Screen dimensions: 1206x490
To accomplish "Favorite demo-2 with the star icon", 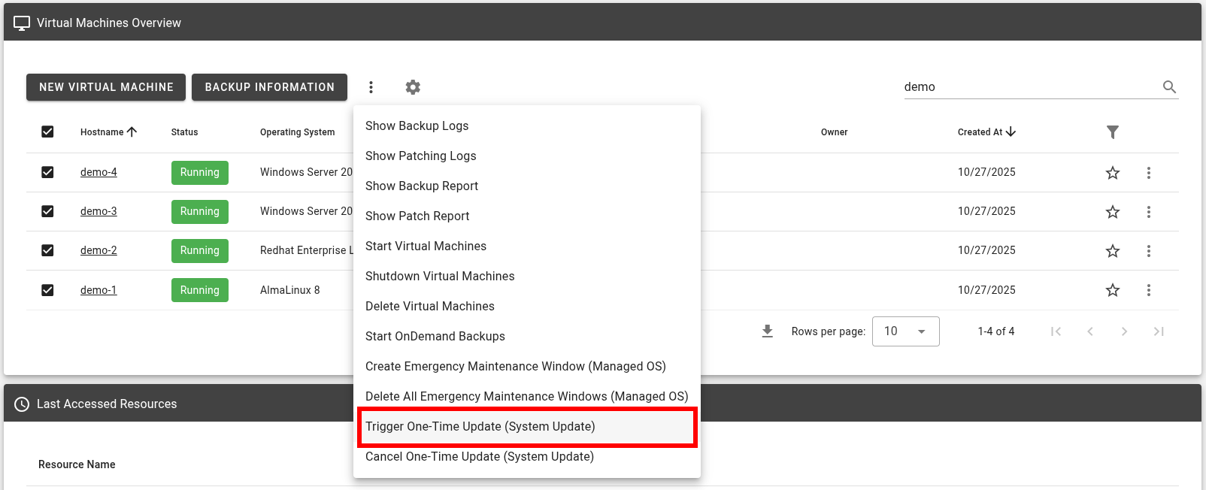I will point(1113,251).
